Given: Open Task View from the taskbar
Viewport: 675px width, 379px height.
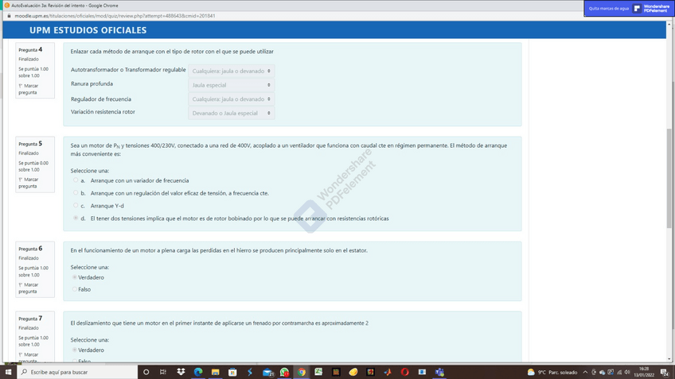Looking at the screenshot, I should point(164,372).
